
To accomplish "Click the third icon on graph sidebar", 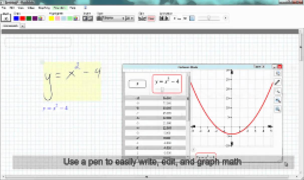I will click(278, 91).
